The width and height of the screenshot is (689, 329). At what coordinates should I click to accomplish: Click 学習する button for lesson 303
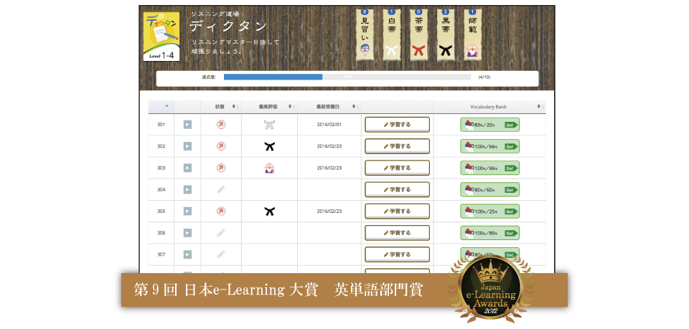(x=397, y=168)
